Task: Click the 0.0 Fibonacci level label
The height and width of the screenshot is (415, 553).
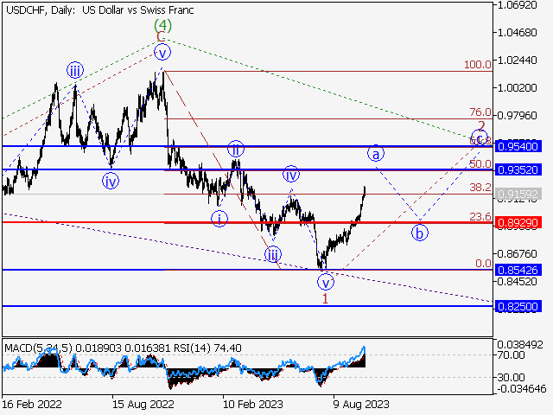Action: tap(483, 263)
